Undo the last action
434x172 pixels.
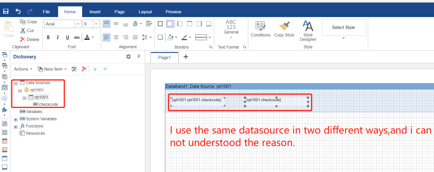pyautogui.click(x=18, y=12)
